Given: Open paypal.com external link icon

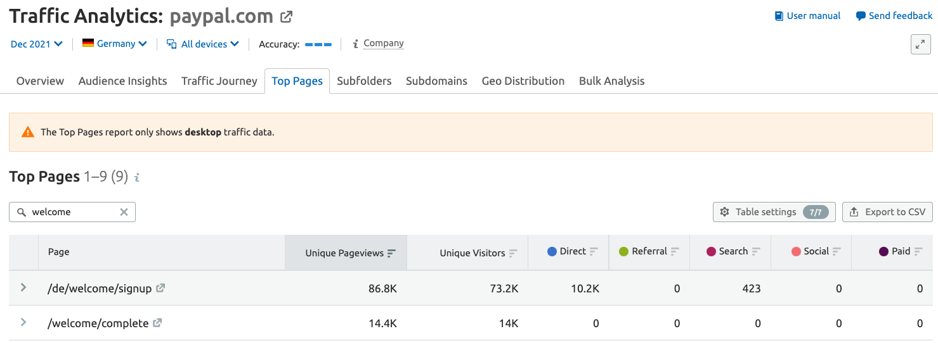Looking at the screenshot, I should pos(287,17).
